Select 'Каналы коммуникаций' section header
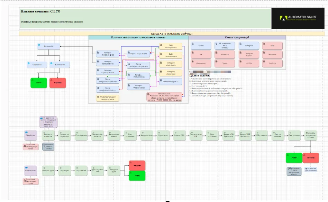Viewport: 328px width, 202px height. pyautogui.click(x=237, y=37)
